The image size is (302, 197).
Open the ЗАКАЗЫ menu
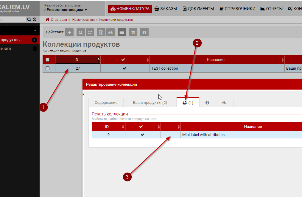[x=166, y=9]
